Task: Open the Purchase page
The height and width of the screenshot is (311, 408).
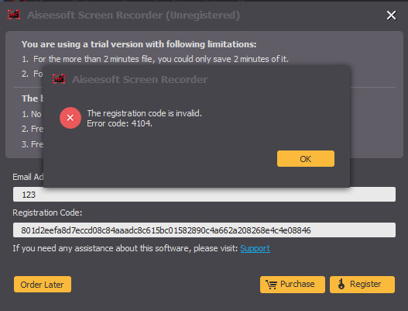Action: (293, 285)
